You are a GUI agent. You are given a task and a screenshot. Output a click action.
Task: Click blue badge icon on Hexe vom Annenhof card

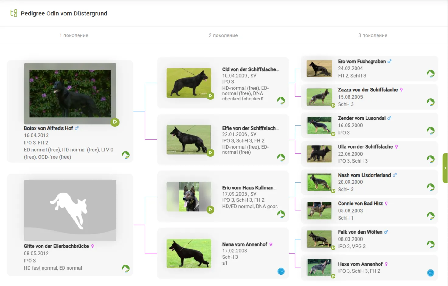[x=431, y=273]
